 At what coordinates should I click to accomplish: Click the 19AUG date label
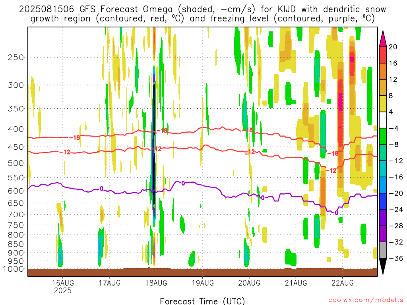coord(203,283)
